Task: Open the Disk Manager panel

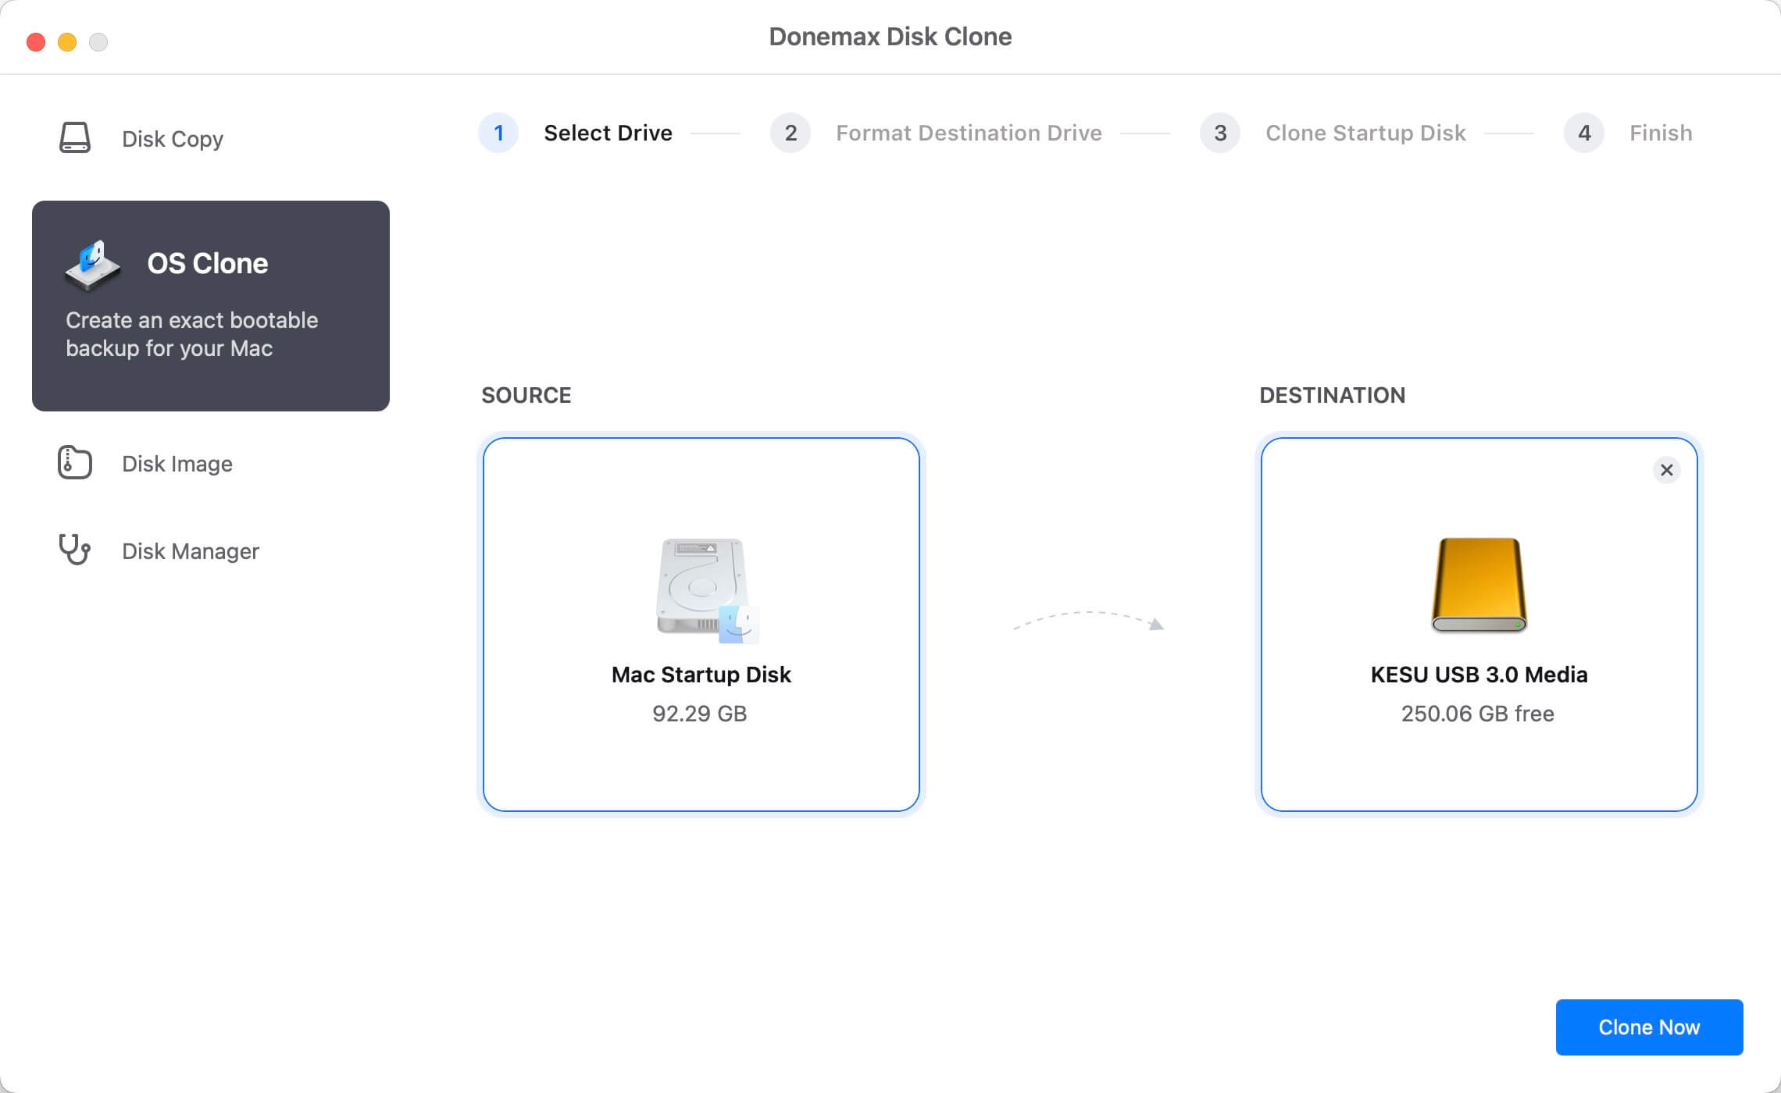Action: click(x=190, y=550)
